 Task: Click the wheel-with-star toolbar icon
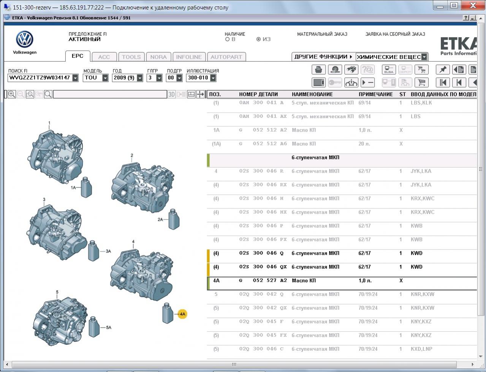335,70
